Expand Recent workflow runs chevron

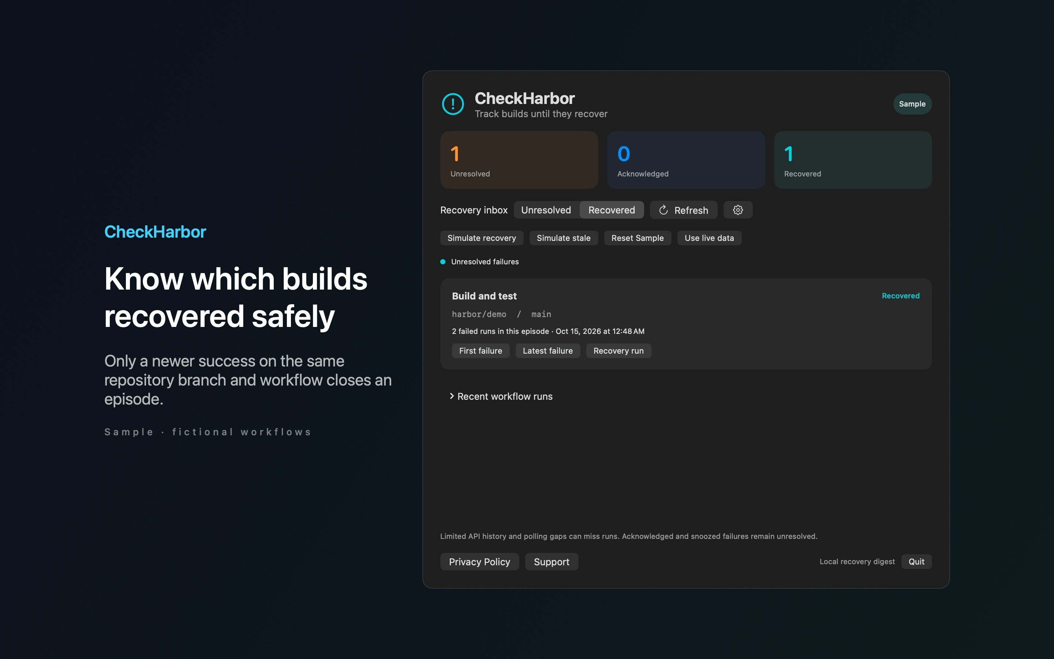pos(452,396)
